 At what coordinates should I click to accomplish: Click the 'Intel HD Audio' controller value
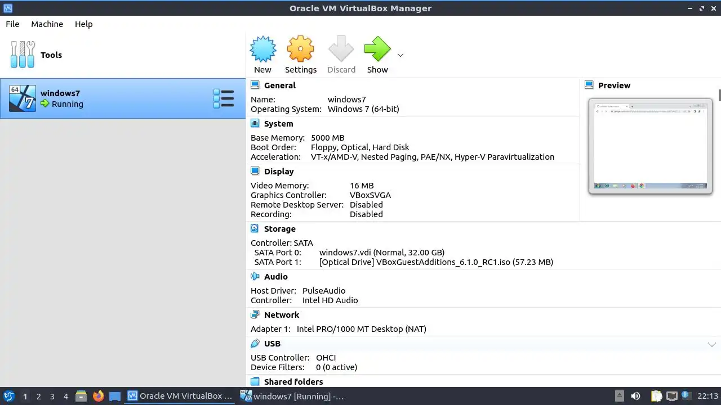point(330,300)
